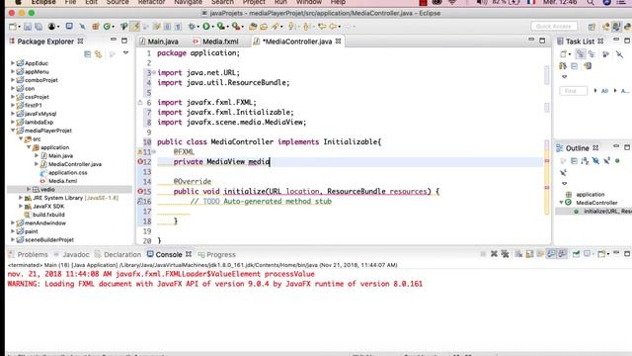
Task: Toggle Link with Editor in Package Explorer
Action: (99, 53)
